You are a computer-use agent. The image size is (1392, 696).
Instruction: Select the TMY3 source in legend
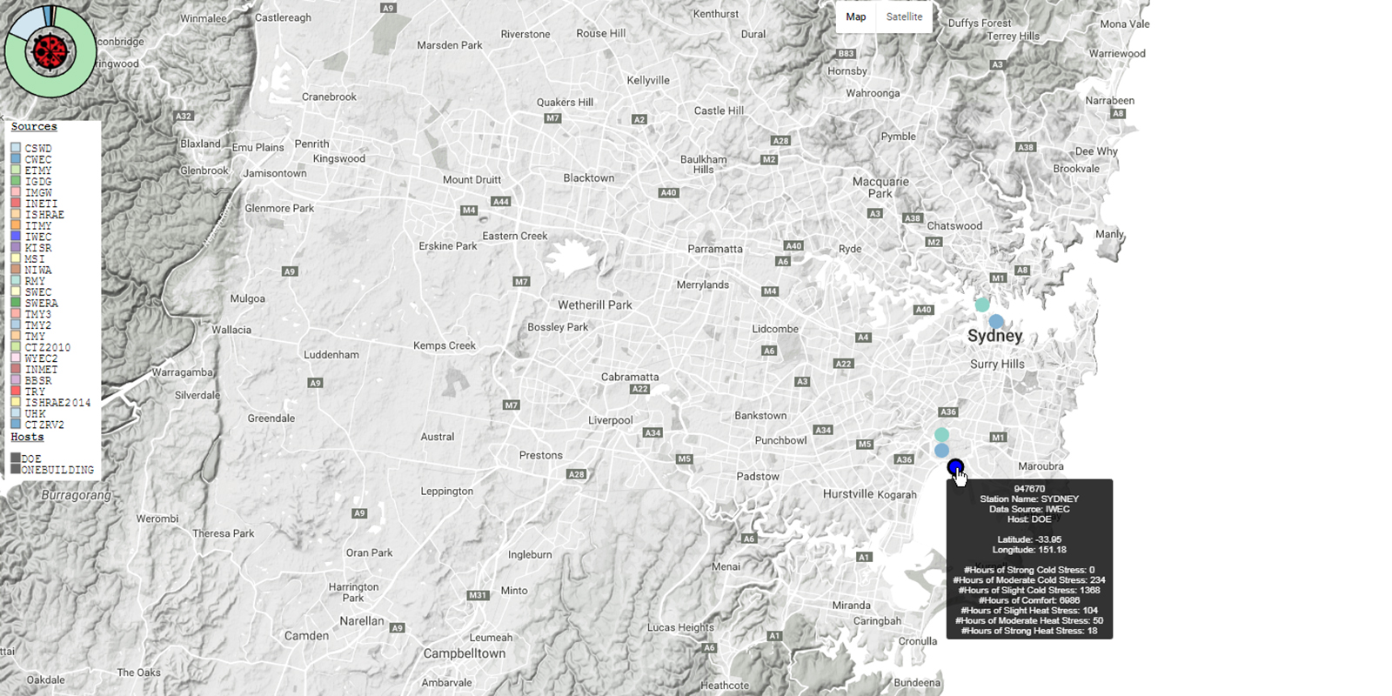[x=38, y=314]
